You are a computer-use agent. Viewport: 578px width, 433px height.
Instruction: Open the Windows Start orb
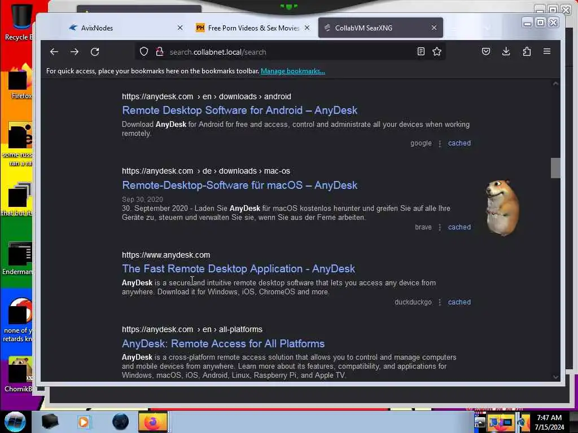pos(15,422)
